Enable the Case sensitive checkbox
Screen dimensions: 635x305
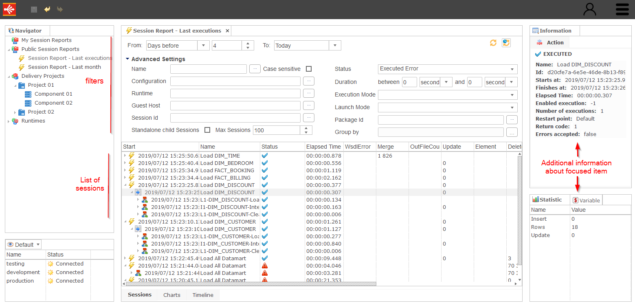(309, 69)
